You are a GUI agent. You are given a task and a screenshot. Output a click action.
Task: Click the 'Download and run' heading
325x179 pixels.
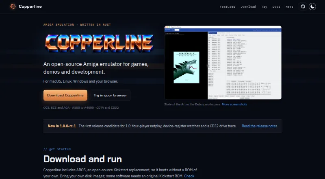pos(82,159)
